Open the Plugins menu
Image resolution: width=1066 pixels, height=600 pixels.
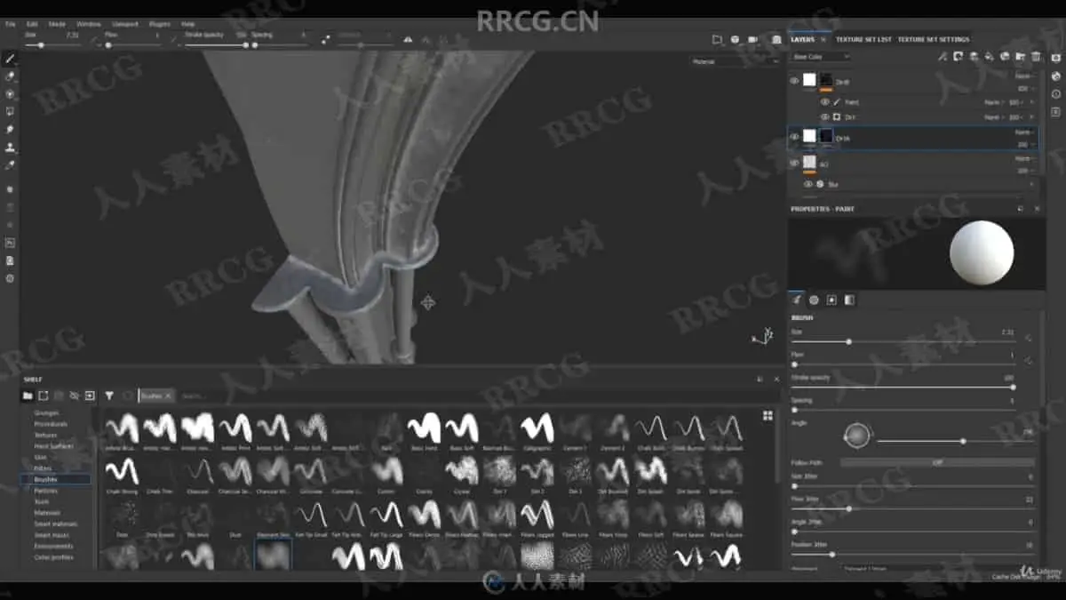(160, 24)
